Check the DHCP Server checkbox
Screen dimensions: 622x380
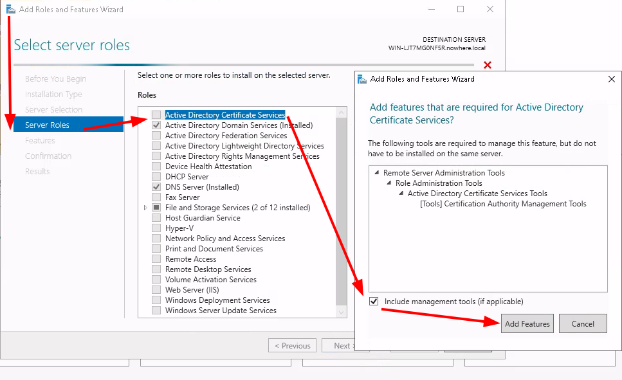tap(156, 177)
